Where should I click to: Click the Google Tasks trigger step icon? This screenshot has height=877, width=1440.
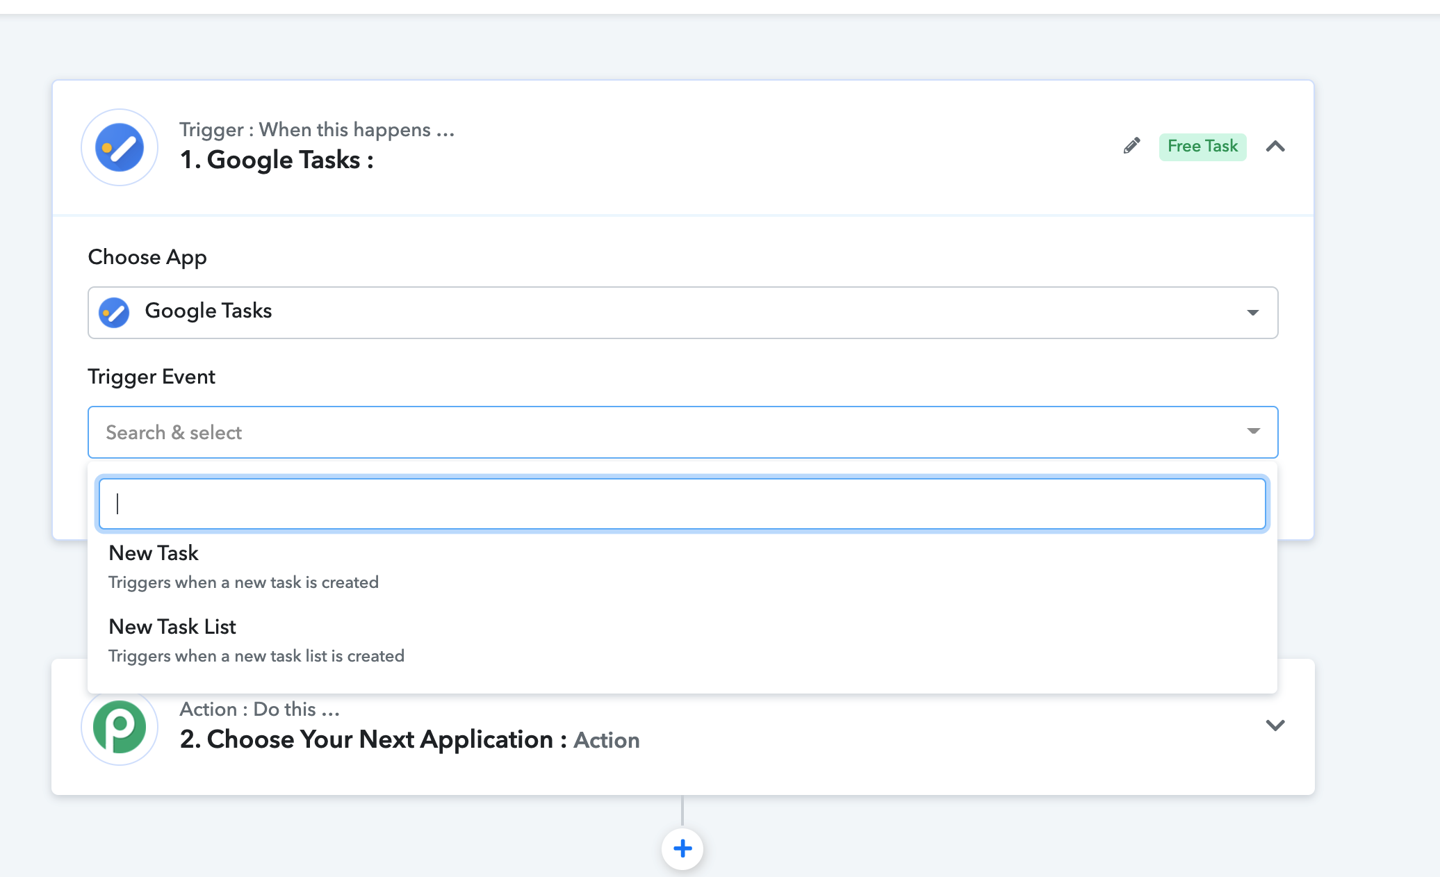[x=120, y=147]
